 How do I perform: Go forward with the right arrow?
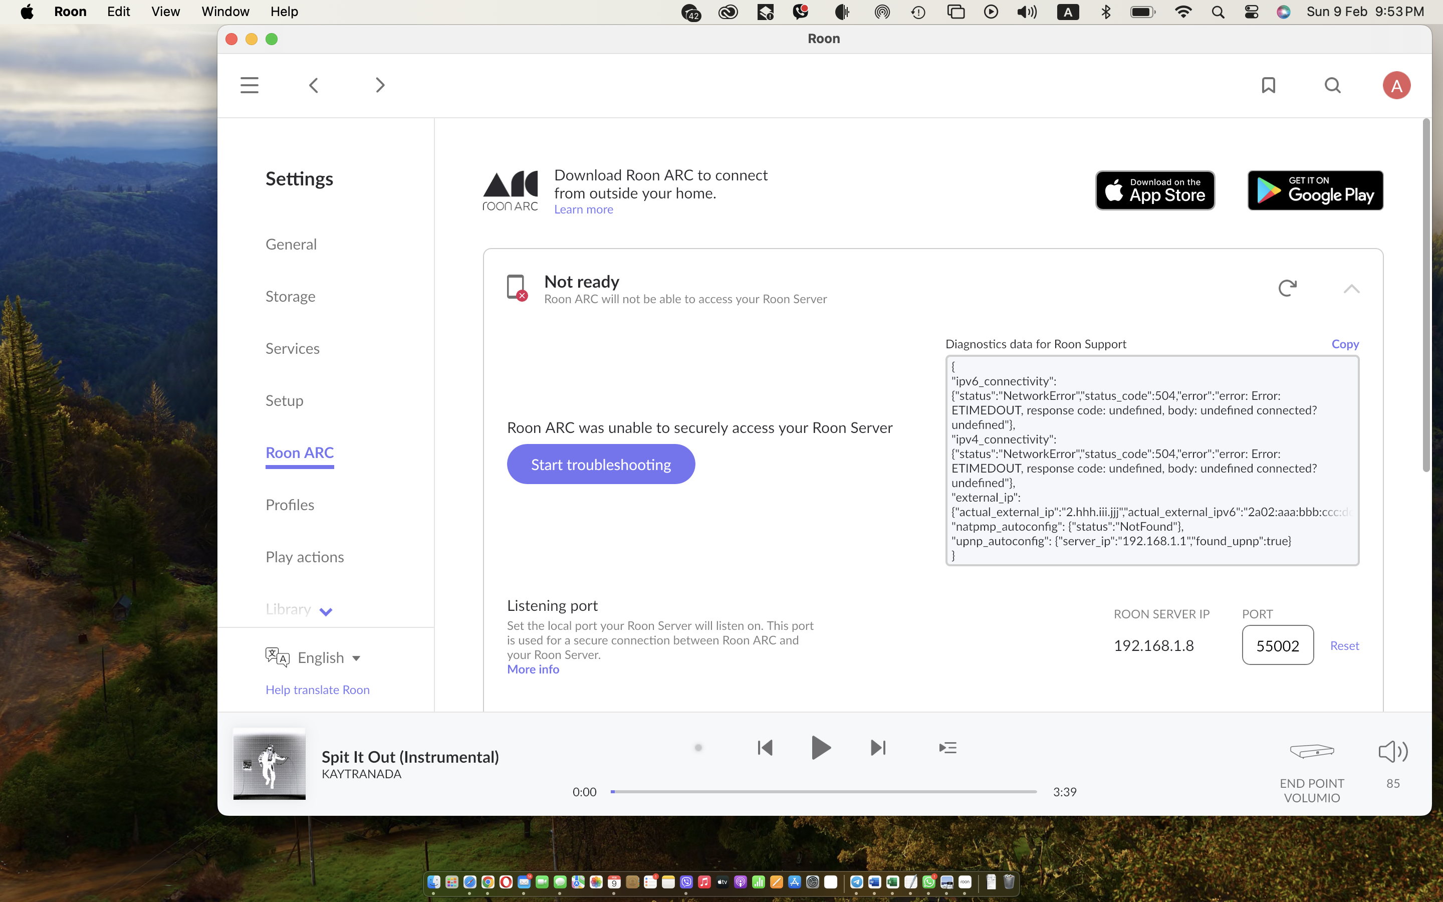pyautogui.click(x=380, y=85)
